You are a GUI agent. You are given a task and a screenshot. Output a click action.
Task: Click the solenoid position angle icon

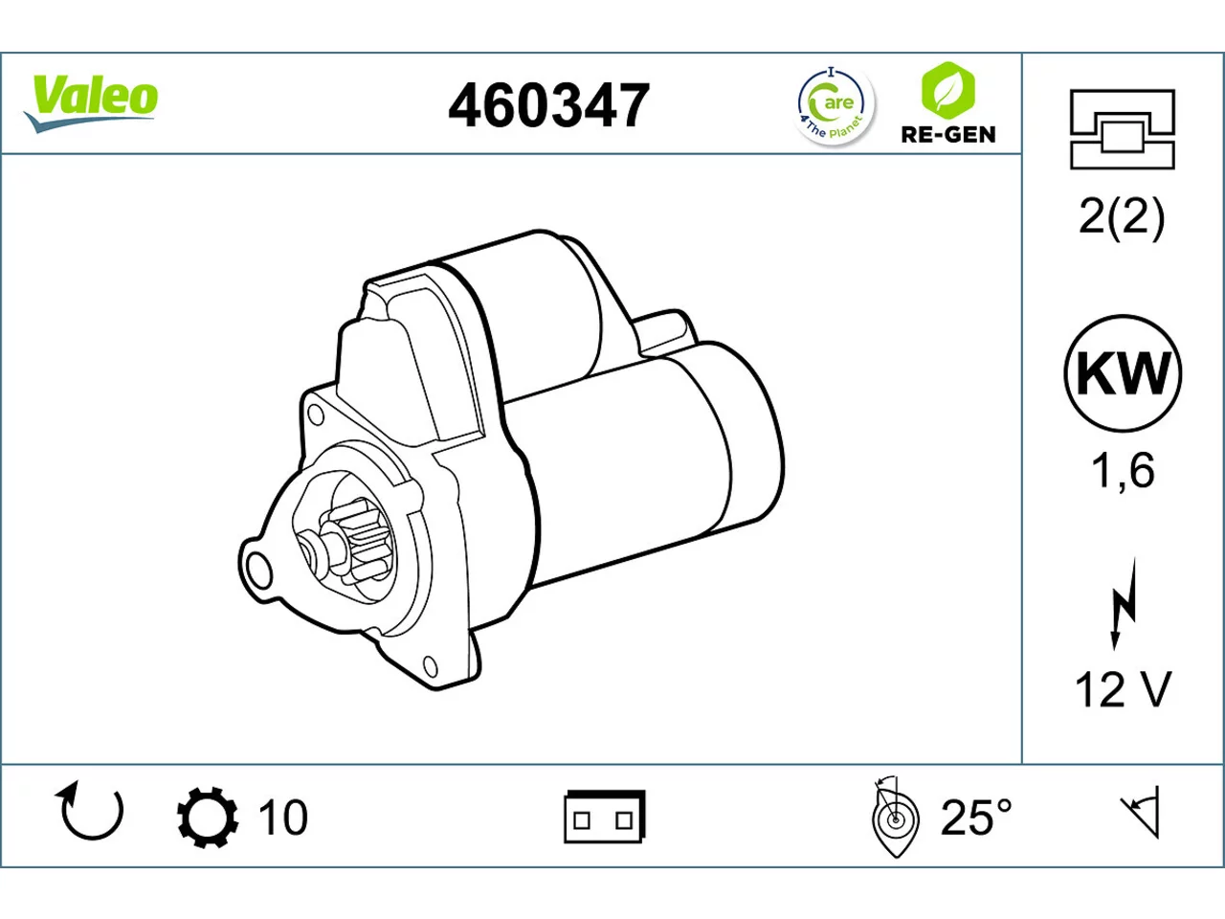tap(895, 817)
